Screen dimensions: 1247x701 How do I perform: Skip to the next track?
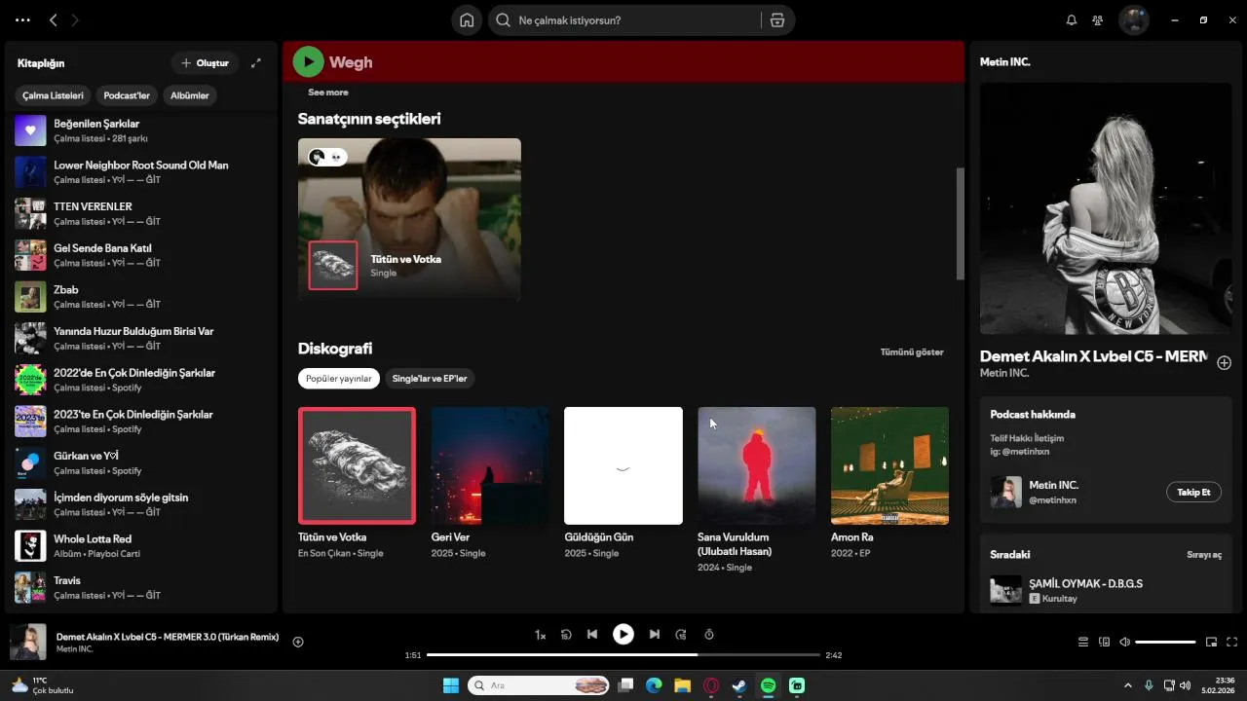click(655, 635)
